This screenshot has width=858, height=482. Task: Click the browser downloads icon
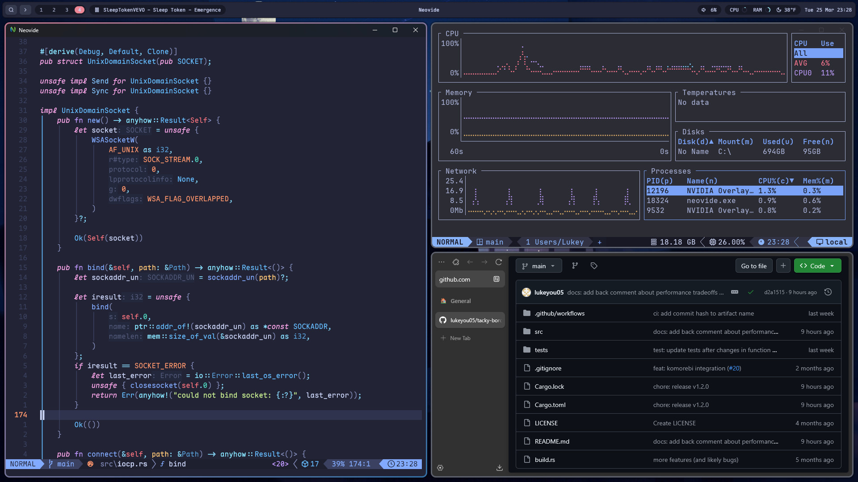click(x=499, y=468)
